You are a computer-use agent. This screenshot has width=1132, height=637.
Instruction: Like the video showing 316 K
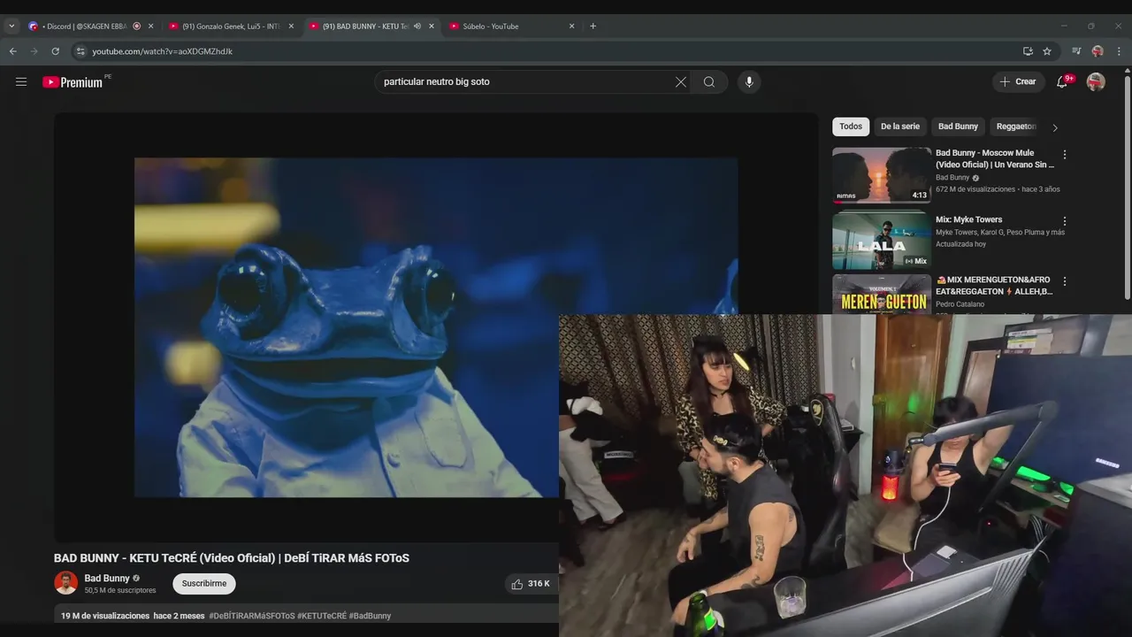click(x=531, y=584)
